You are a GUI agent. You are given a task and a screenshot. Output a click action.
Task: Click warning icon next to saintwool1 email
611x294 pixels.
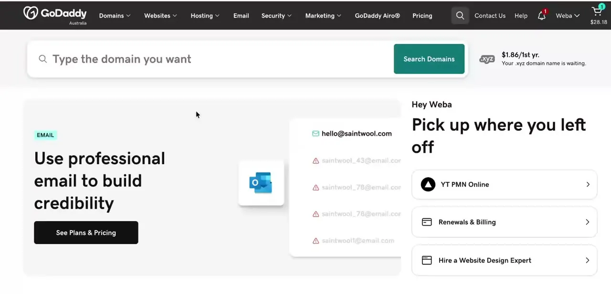[x=316, y=241]
